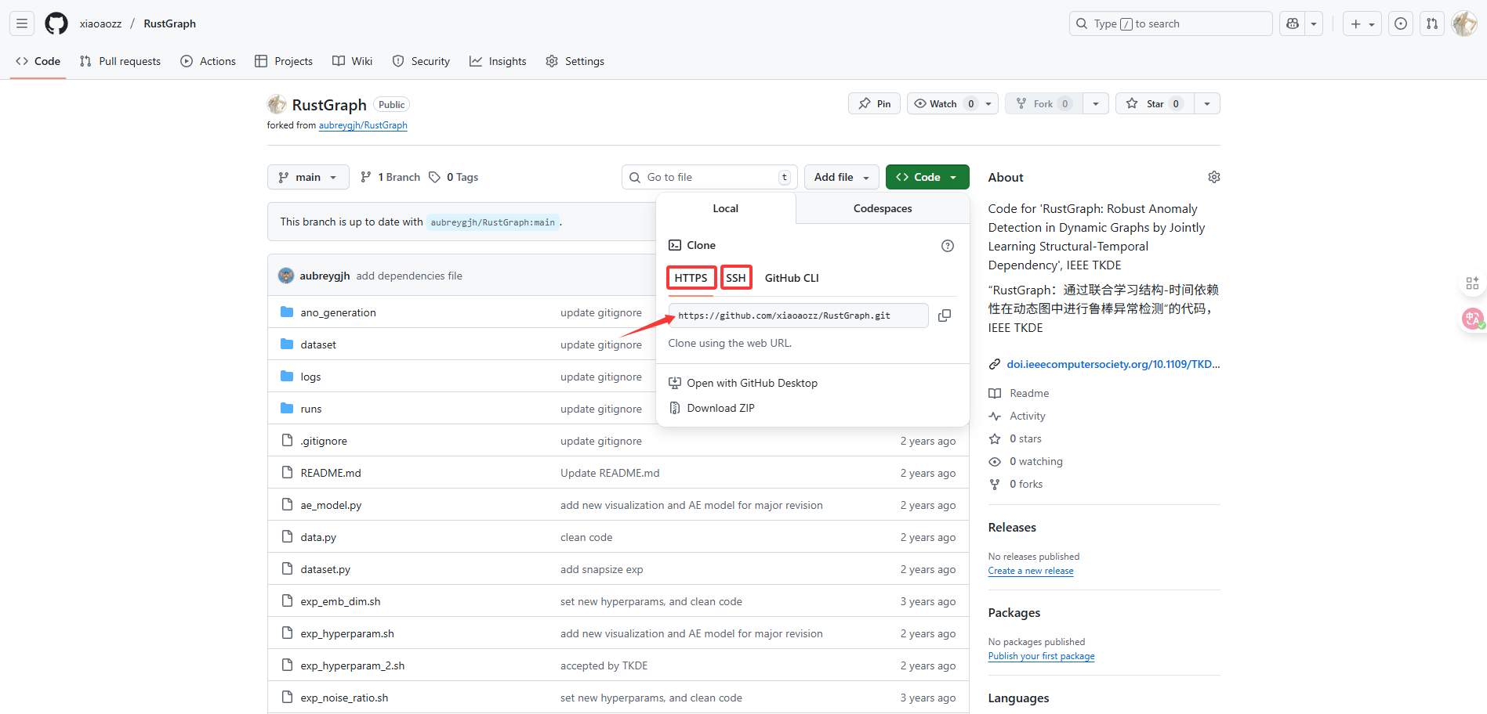Image resolution: width=1487 pixels, height=714 pixels.
Task: Open the user profile avatar menu
Action: click(1464, 23)
